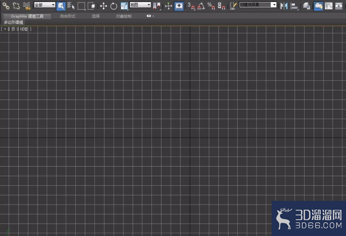Choose the Bind to Space Warp tool
Viewport: 346px width, 236px height.
pos(26,6)
